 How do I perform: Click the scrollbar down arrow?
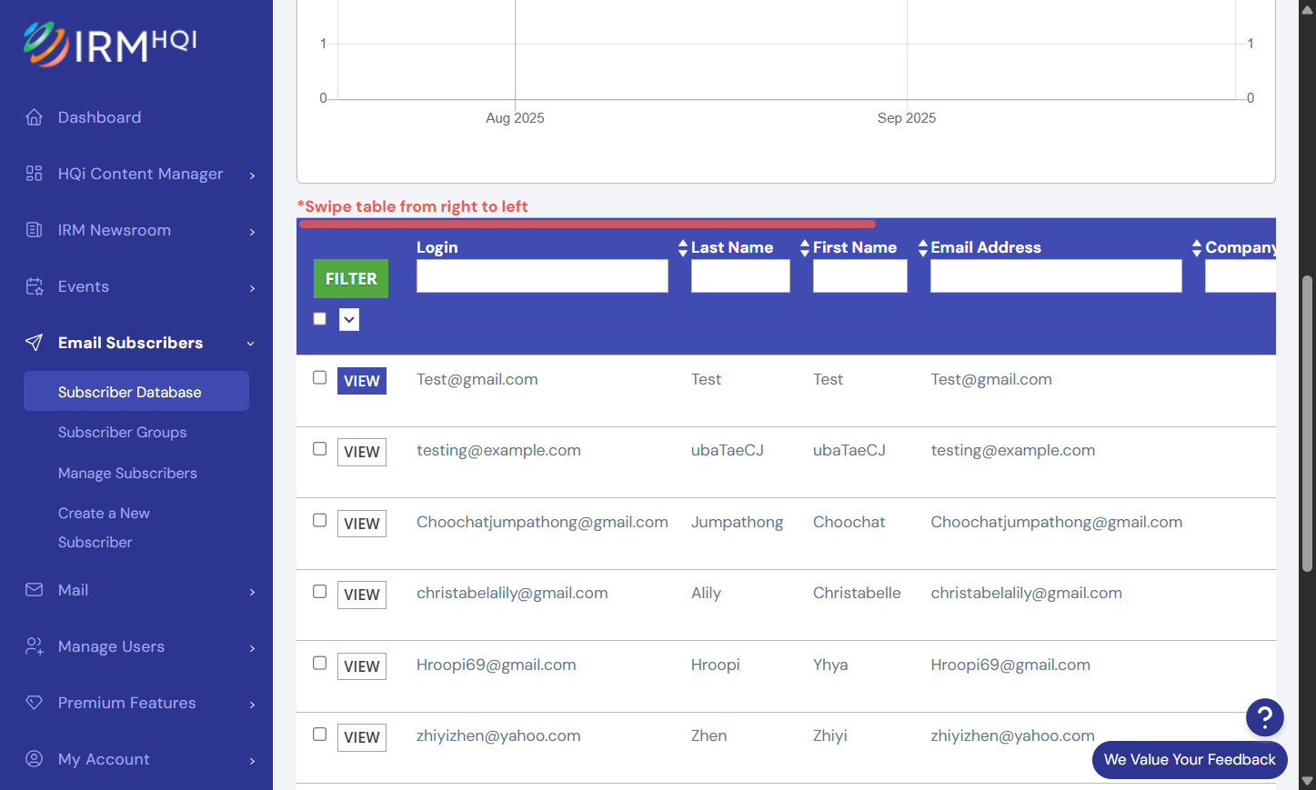[1307, 781]
